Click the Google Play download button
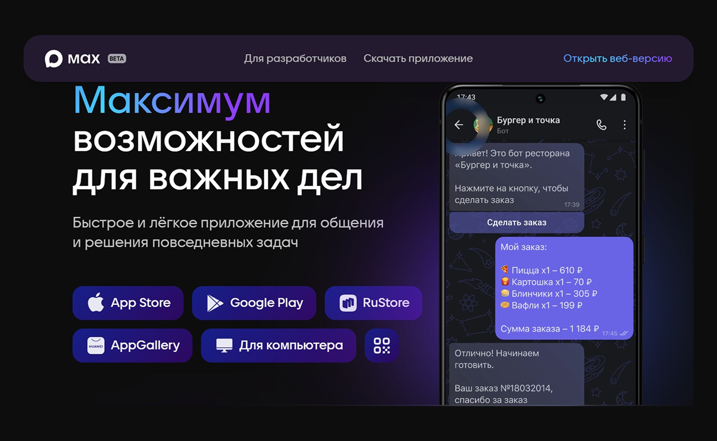 click(x=254, y=303)
